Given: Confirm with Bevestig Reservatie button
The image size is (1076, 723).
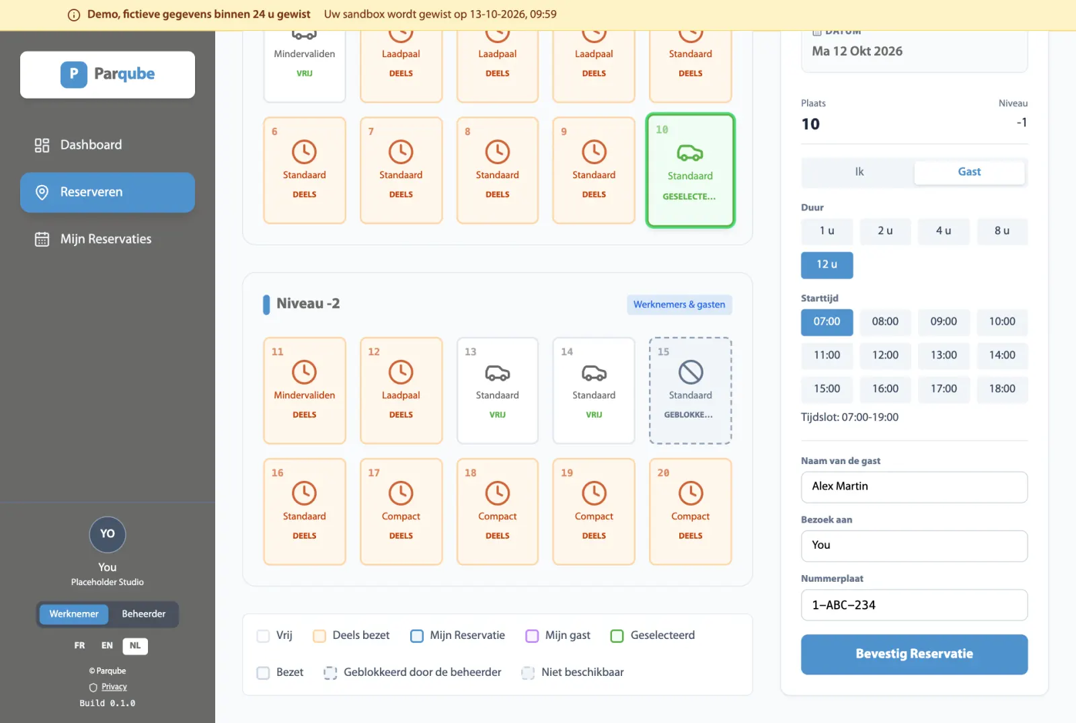Looking at the screenshot, I should 914,654.
